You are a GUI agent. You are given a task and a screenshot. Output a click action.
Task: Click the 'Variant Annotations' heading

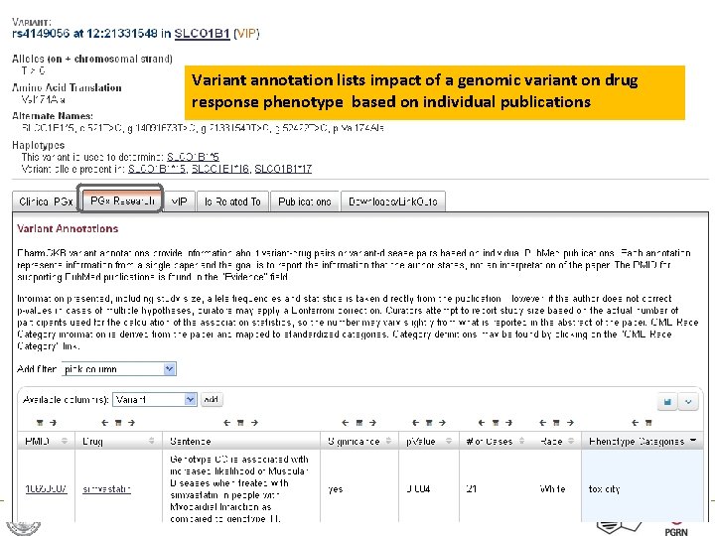(x=68, y=228)
